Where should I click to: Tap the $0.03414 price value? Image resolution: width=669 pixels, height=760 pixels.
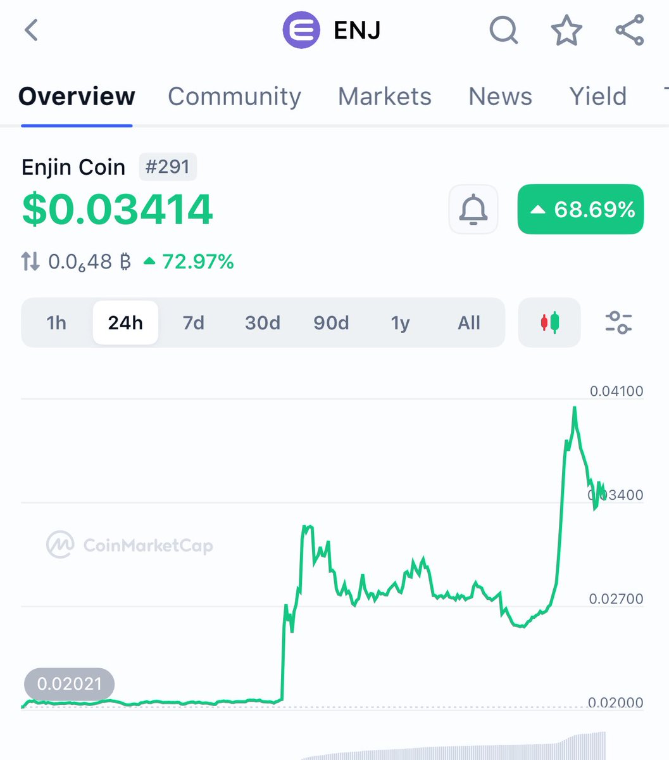pos(117,210)
